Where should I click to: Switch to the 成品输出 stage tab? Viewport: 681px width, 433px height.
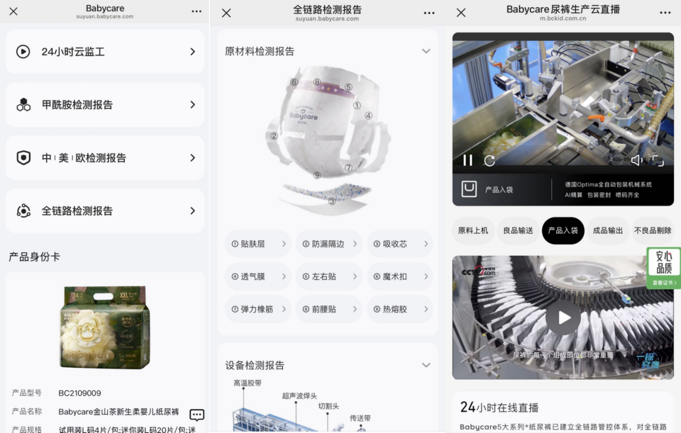(608, 231)
